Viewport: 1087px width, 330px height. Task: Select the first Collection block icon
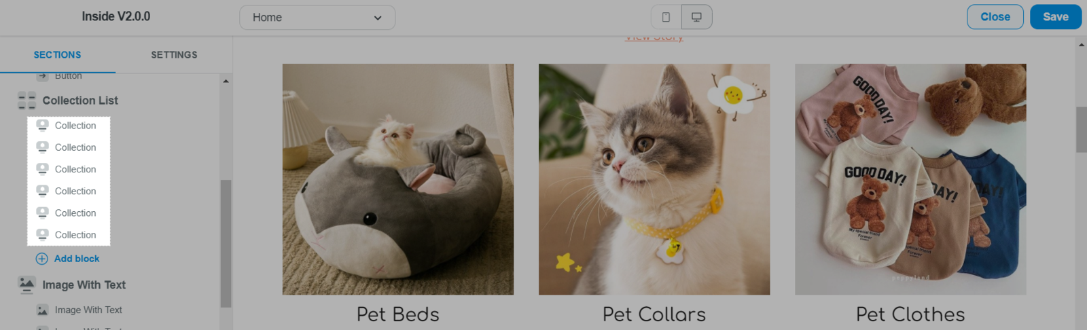coord(42,125)
